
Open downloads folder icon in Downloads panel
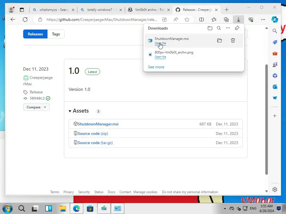click(x=210, y=28)
